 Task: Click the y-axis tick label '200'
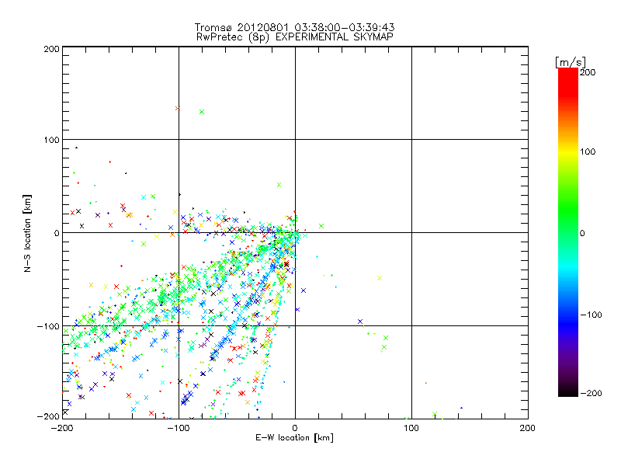(51, 49)
